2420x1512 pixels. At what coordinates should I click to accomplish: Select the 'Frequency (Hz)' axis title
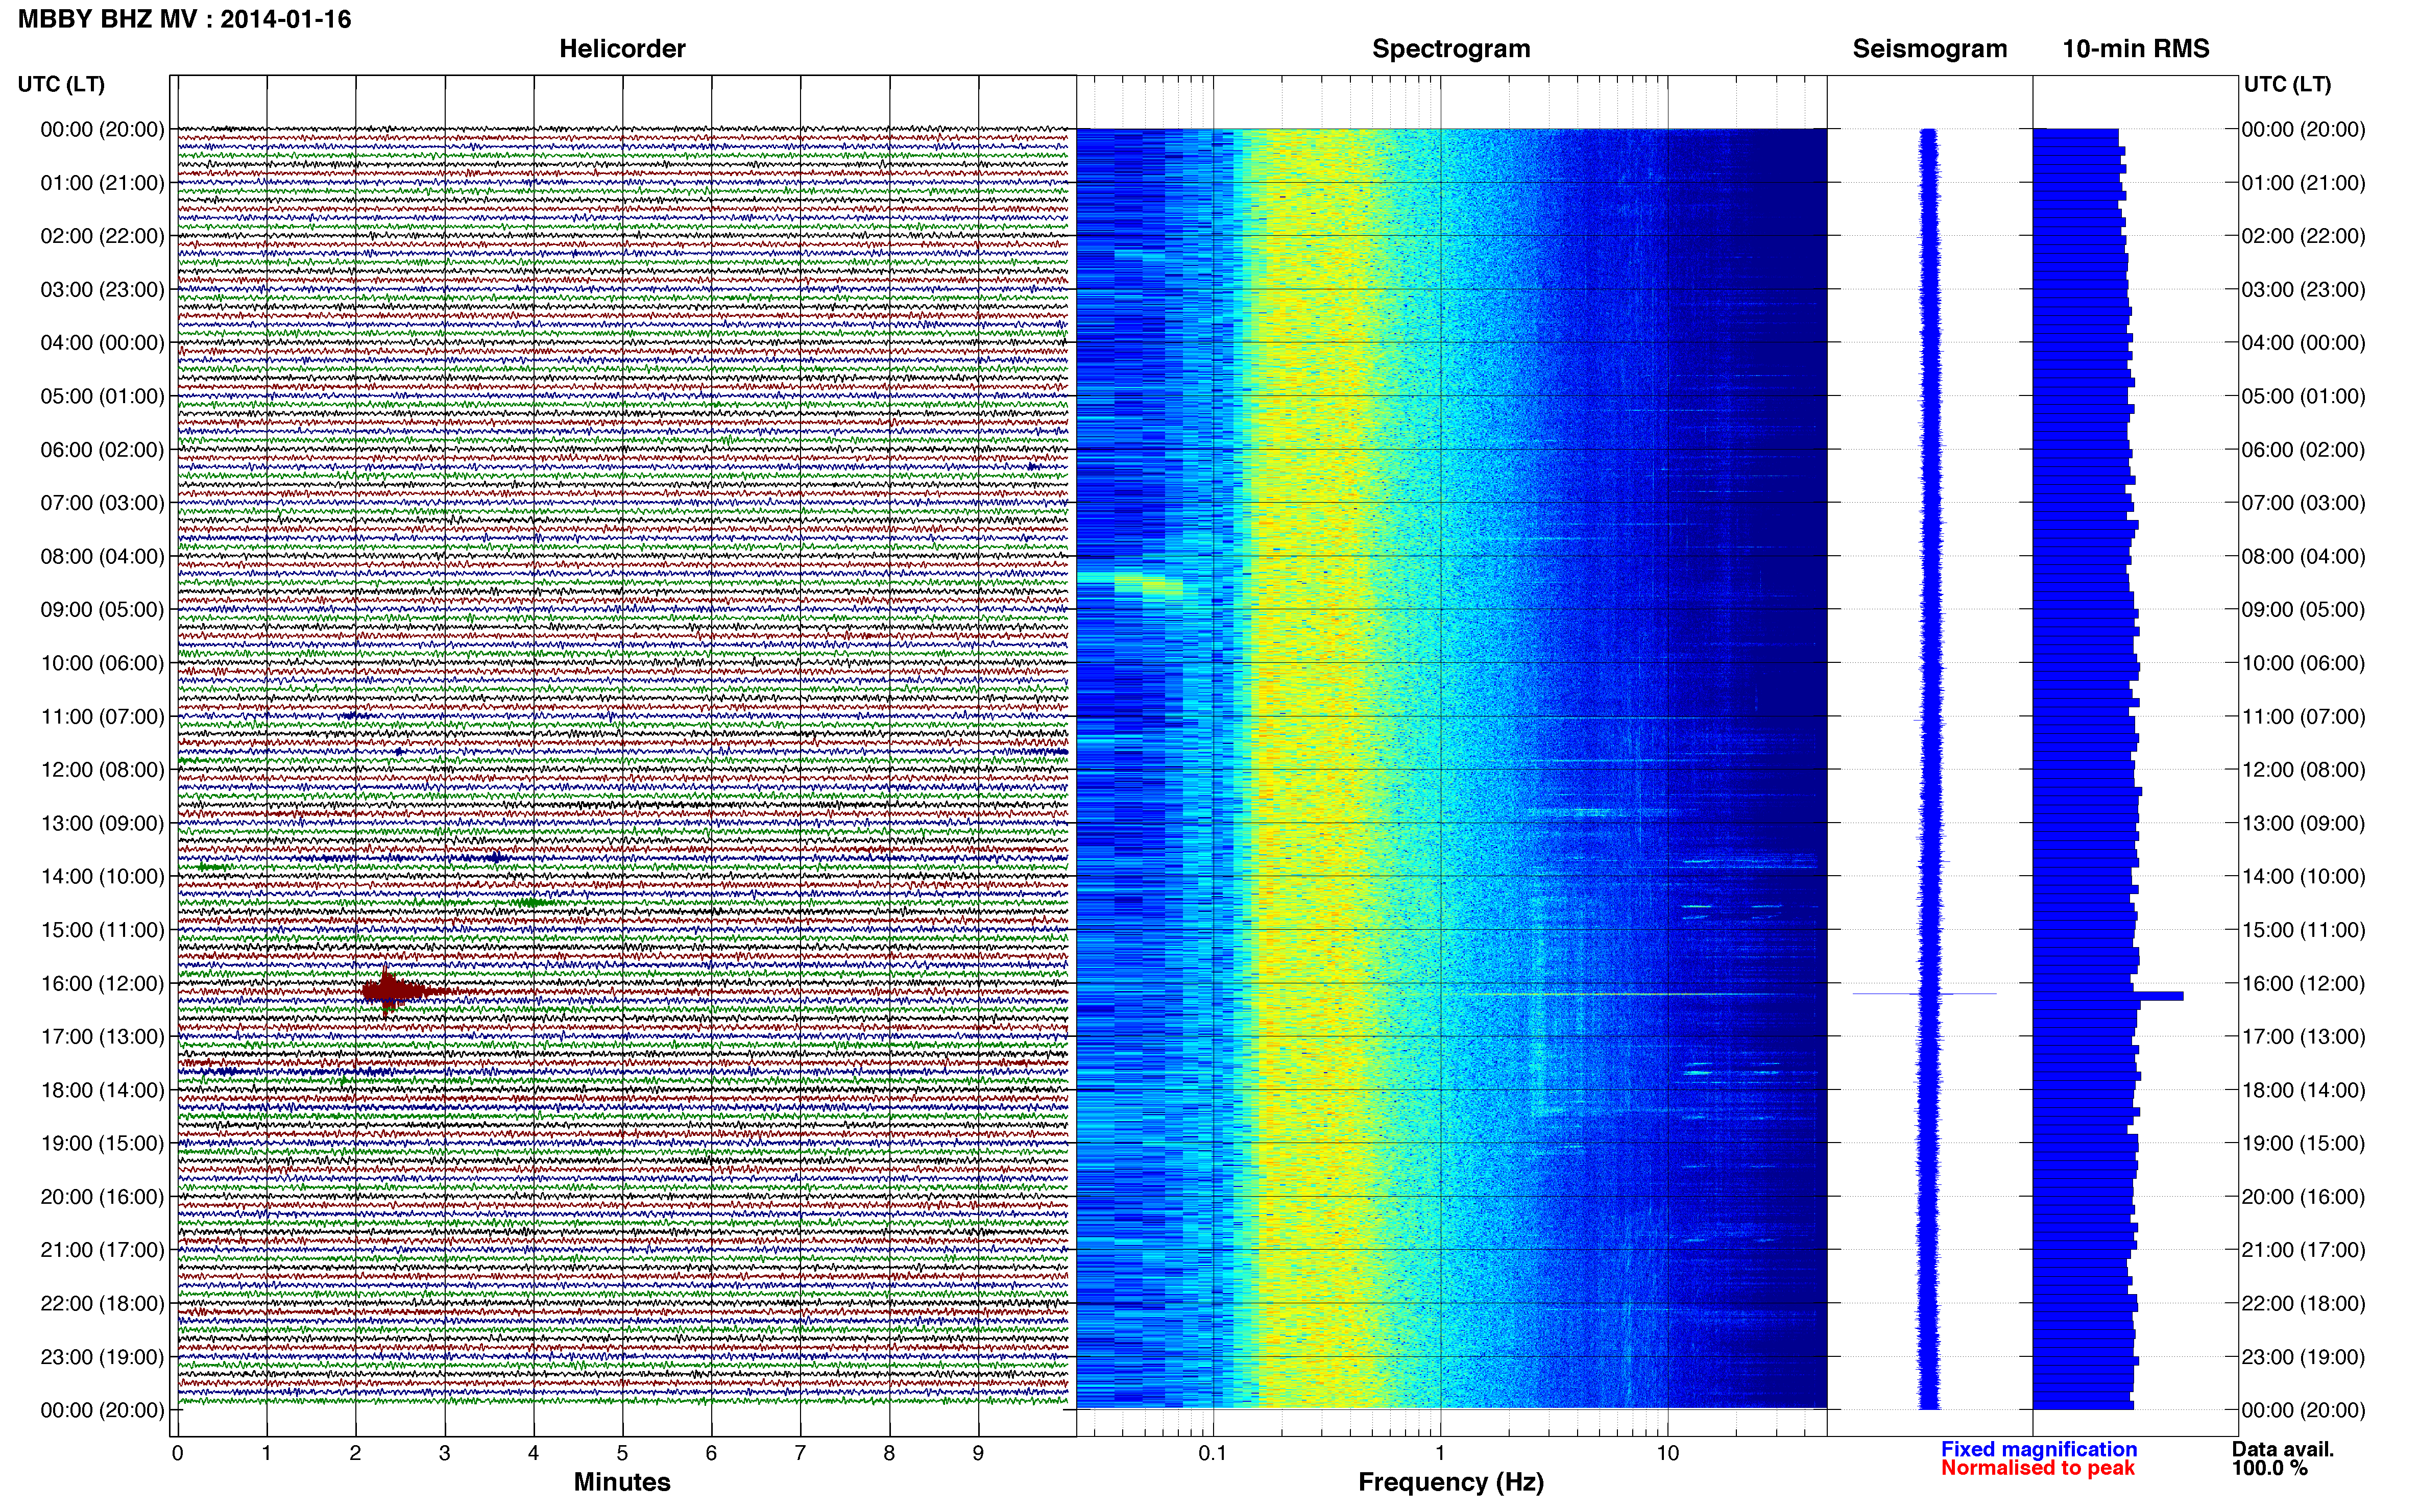(1450, 1482)
